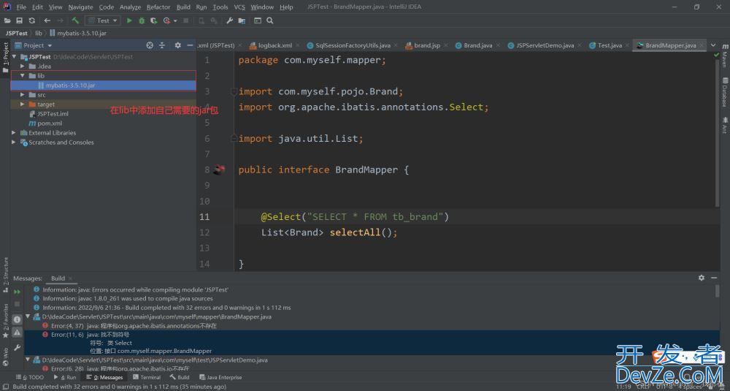Click Run with Coverage icon
This screenshot has height=391, width=730.
click(x=153, y=20)
